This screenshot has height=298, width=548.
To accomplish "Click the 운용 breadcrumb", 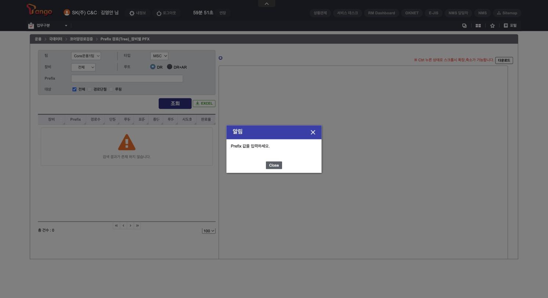I will point(38,39).
